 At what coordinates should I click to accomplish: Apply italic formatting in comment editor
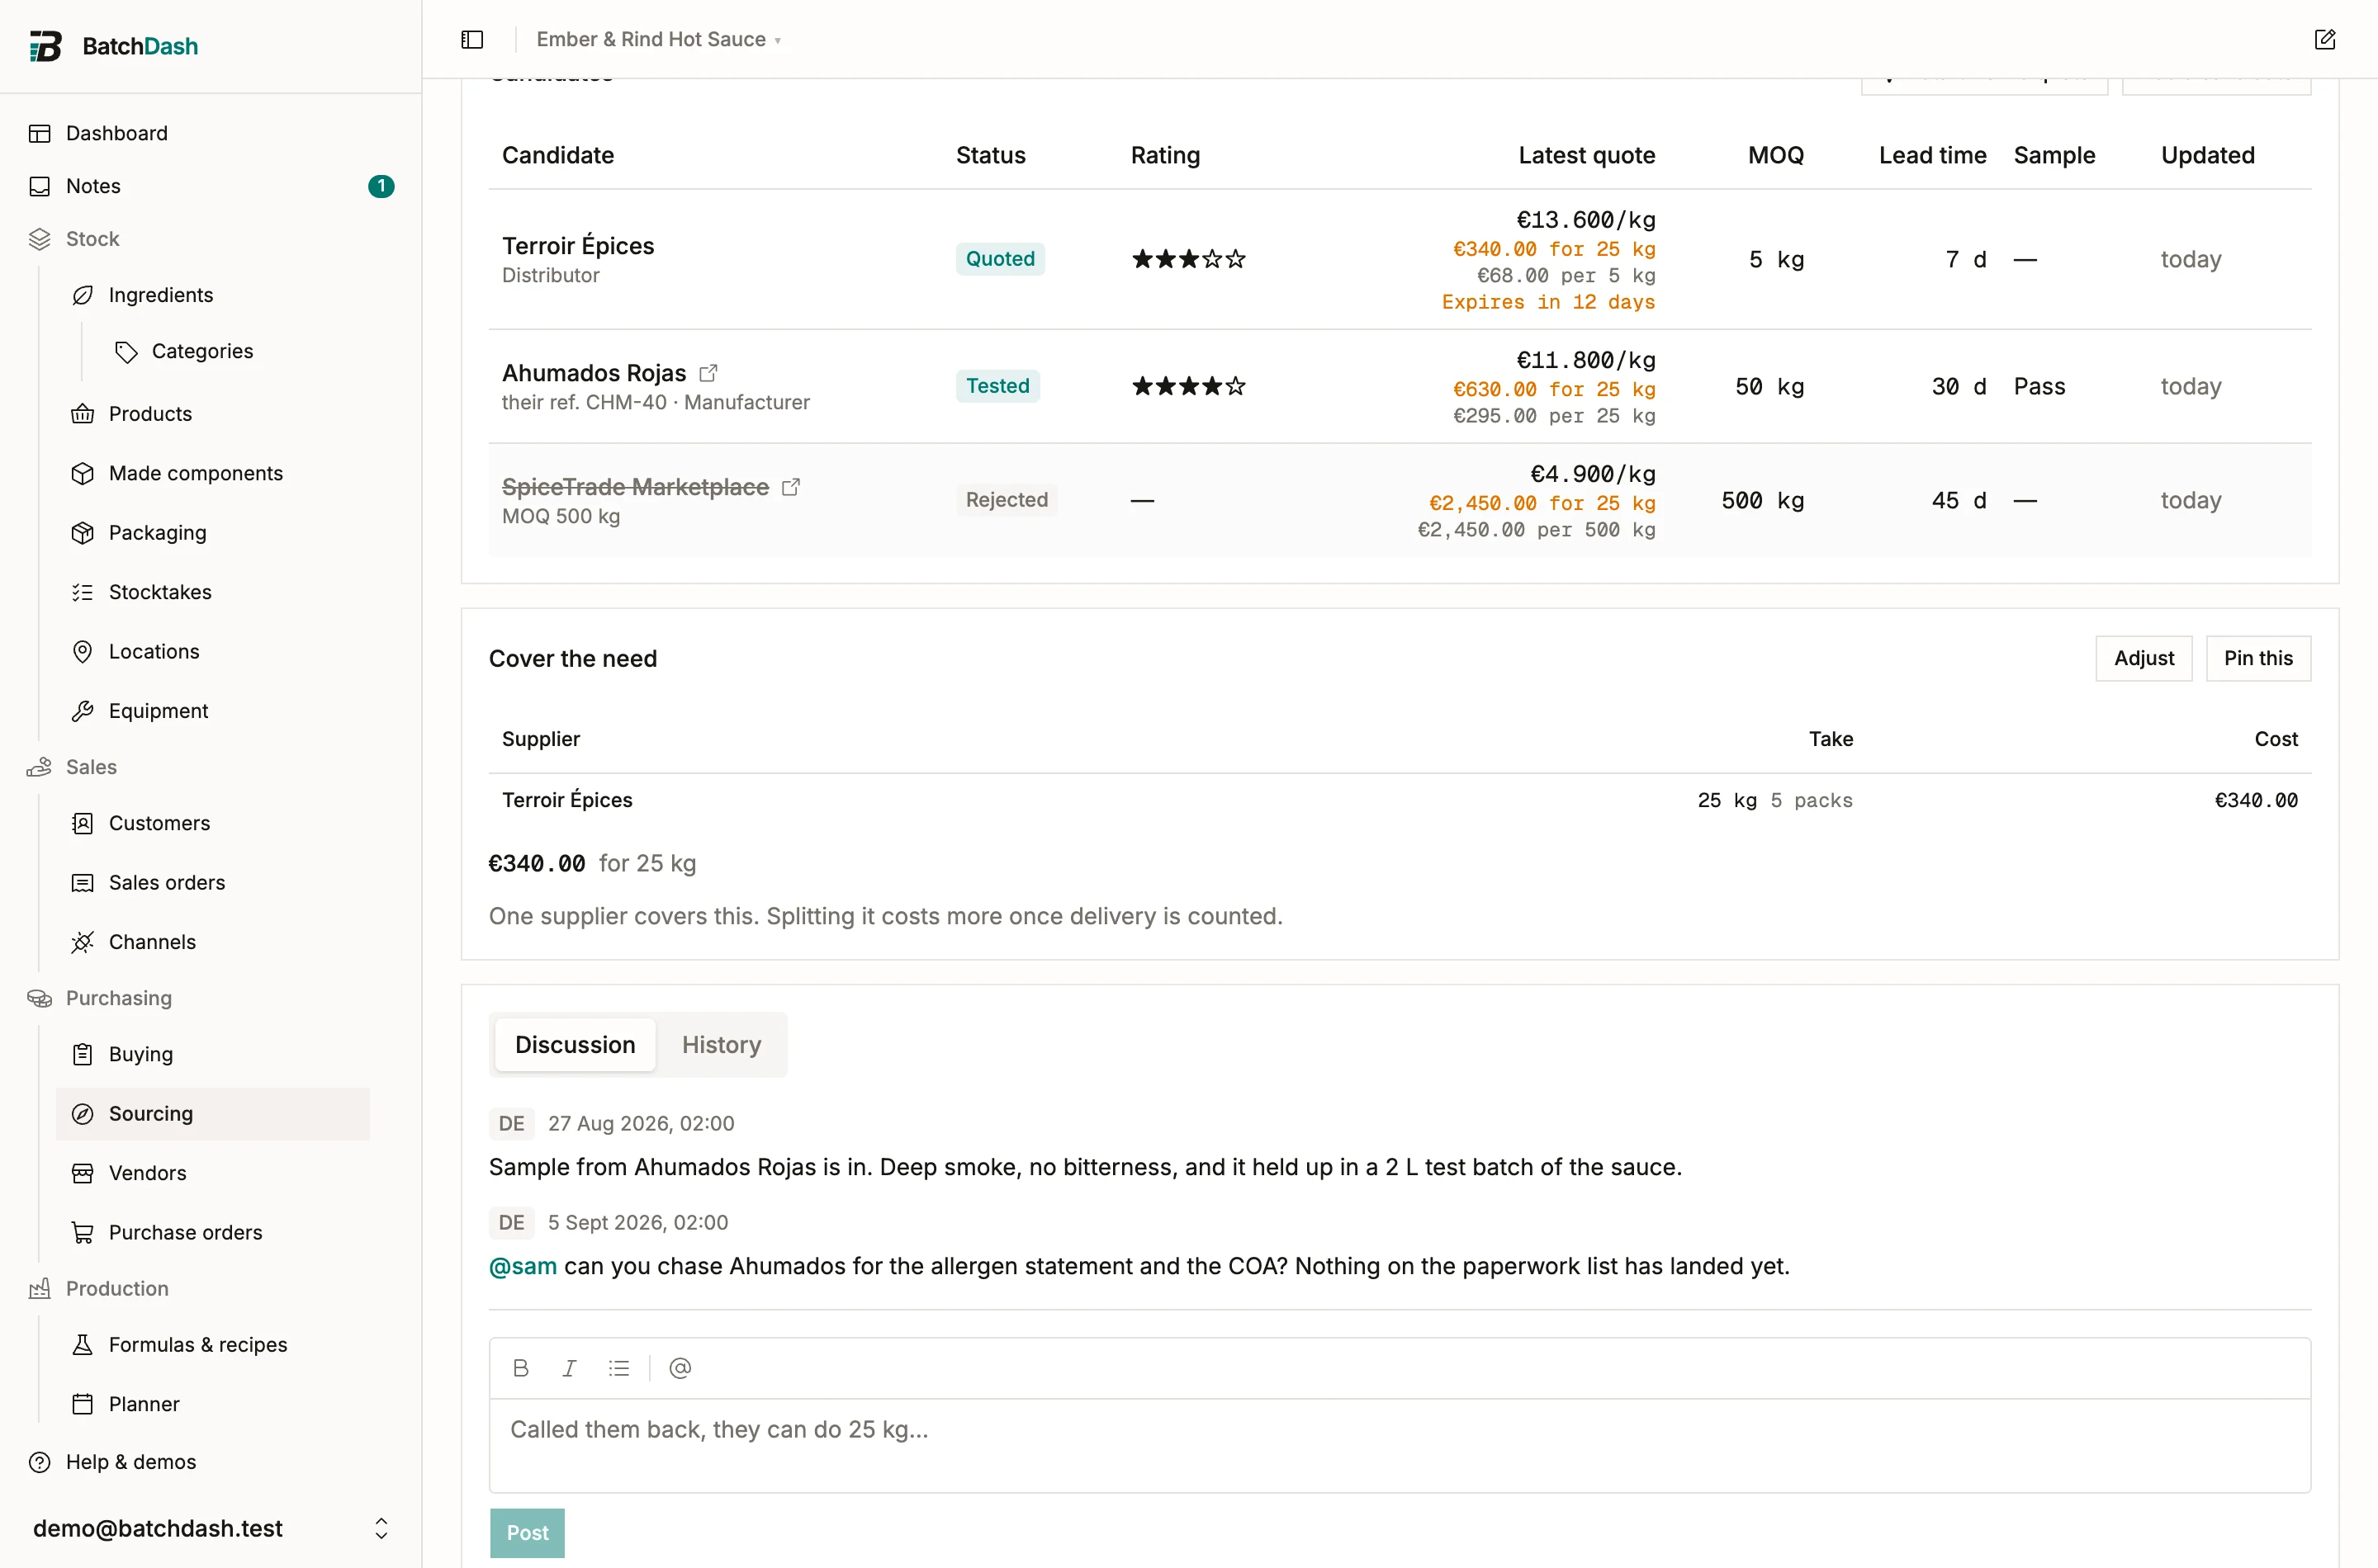pyautogui.click(x=569, y=1368)
